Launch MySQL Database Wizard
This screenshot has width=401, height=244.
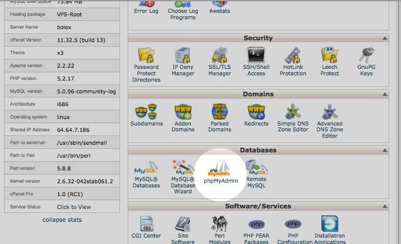tap(183, 177)
